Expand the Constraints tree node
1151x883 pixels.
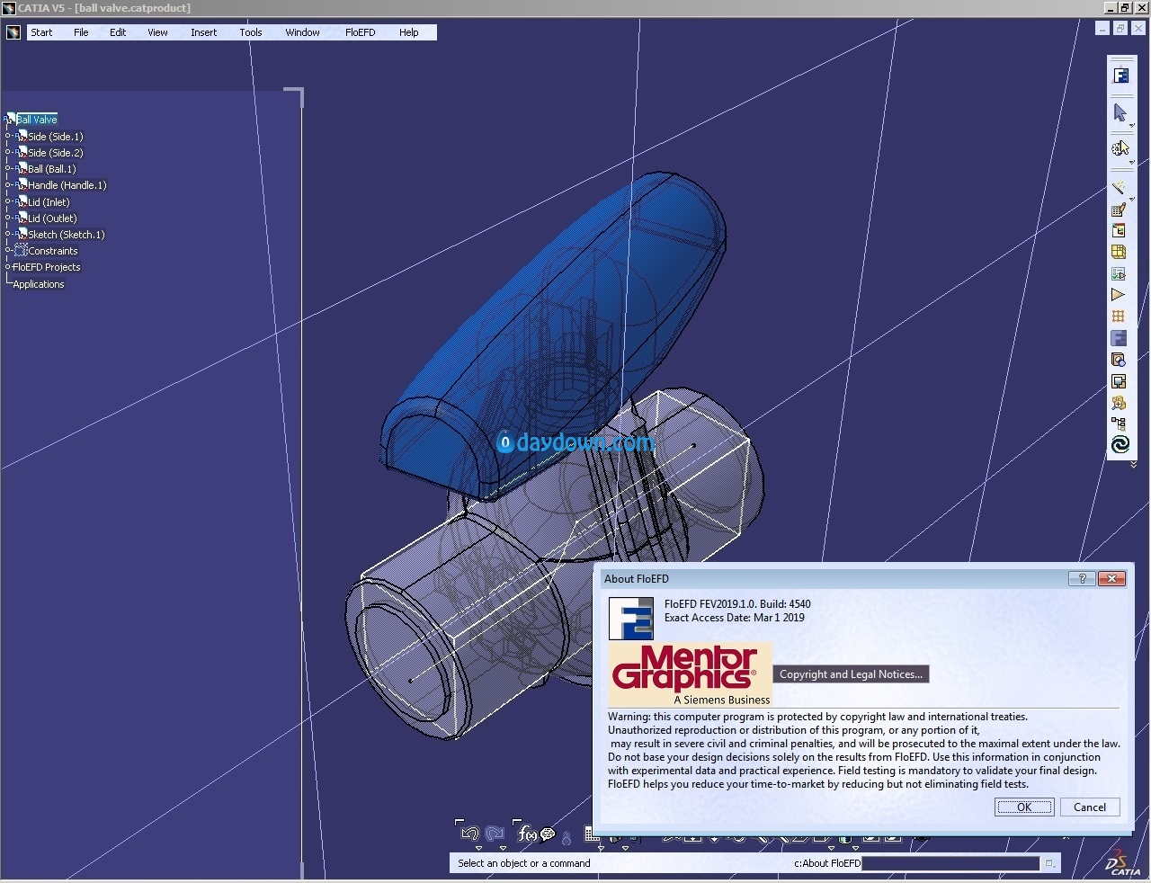[8, 251]
